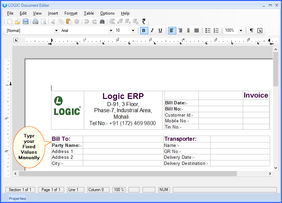Open the Table menu
Screen dimensions: 282x203
[x=89, y=13]
